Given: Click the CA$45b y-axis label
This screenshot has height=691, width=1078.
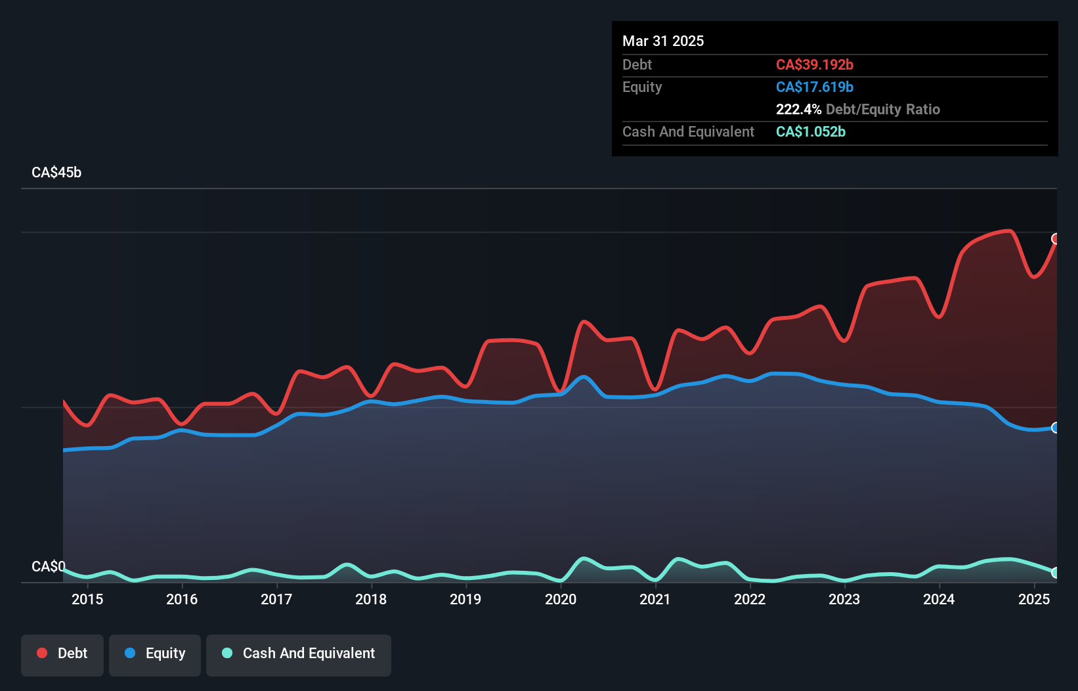Looking at the screenshot, I should tap(56, 173).
